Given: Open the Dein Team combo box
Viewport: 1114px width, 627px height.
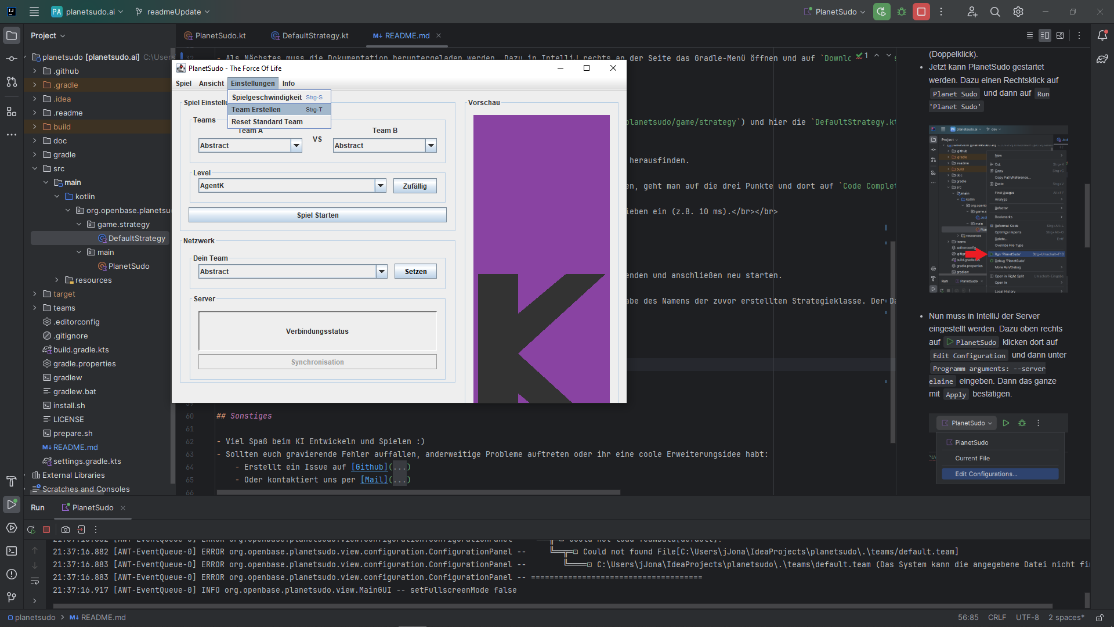Looking at the screenshot, I should [x=293, y=272].
